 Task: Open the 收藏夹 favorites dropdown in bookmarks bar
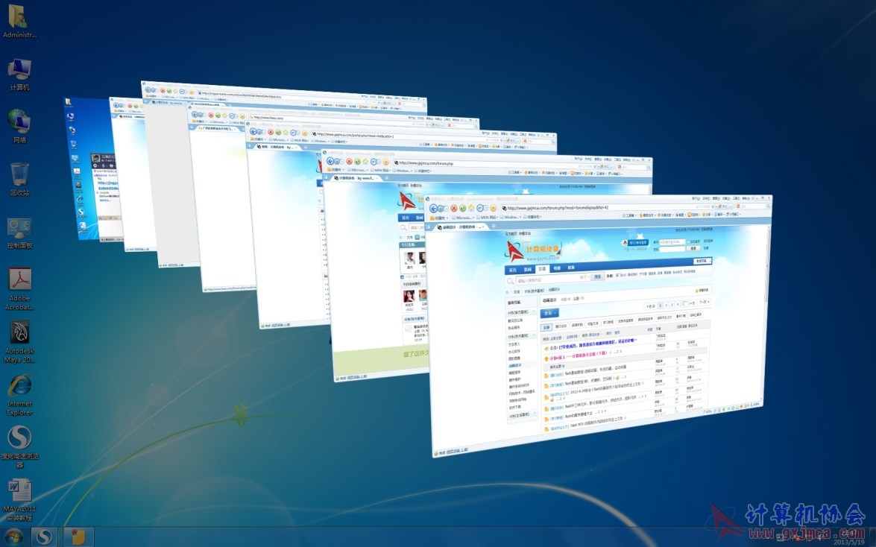(439, 218)
